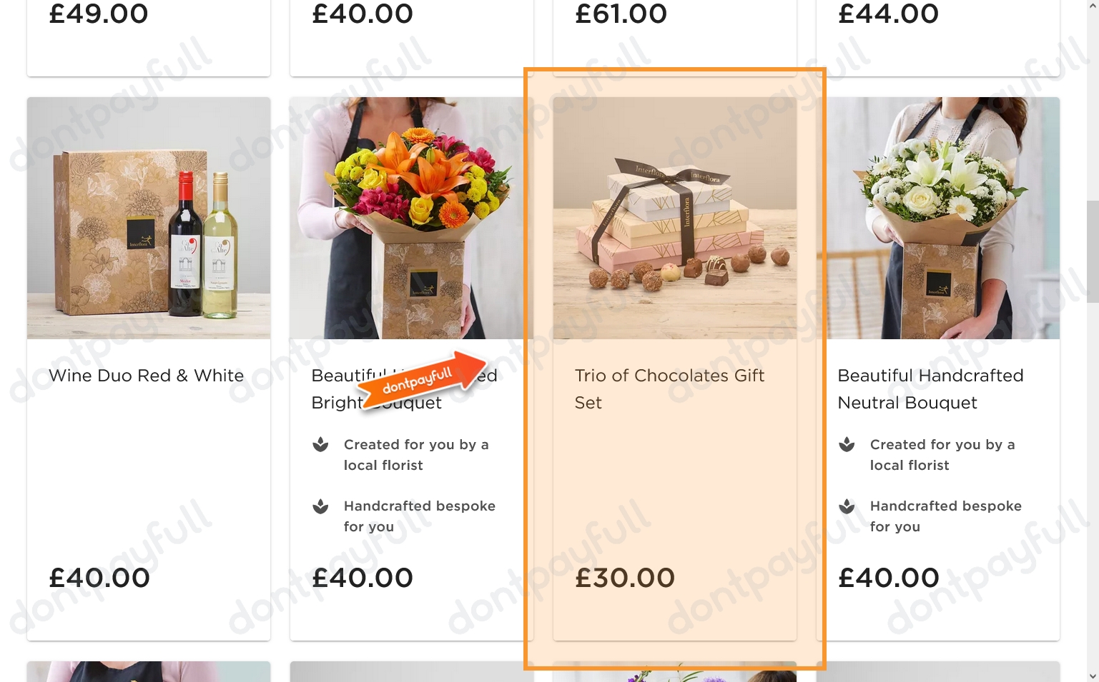This screenshot has width=1099, height=682.
Task: Open the £61.00 product card above
Action: tap(675, 37)
